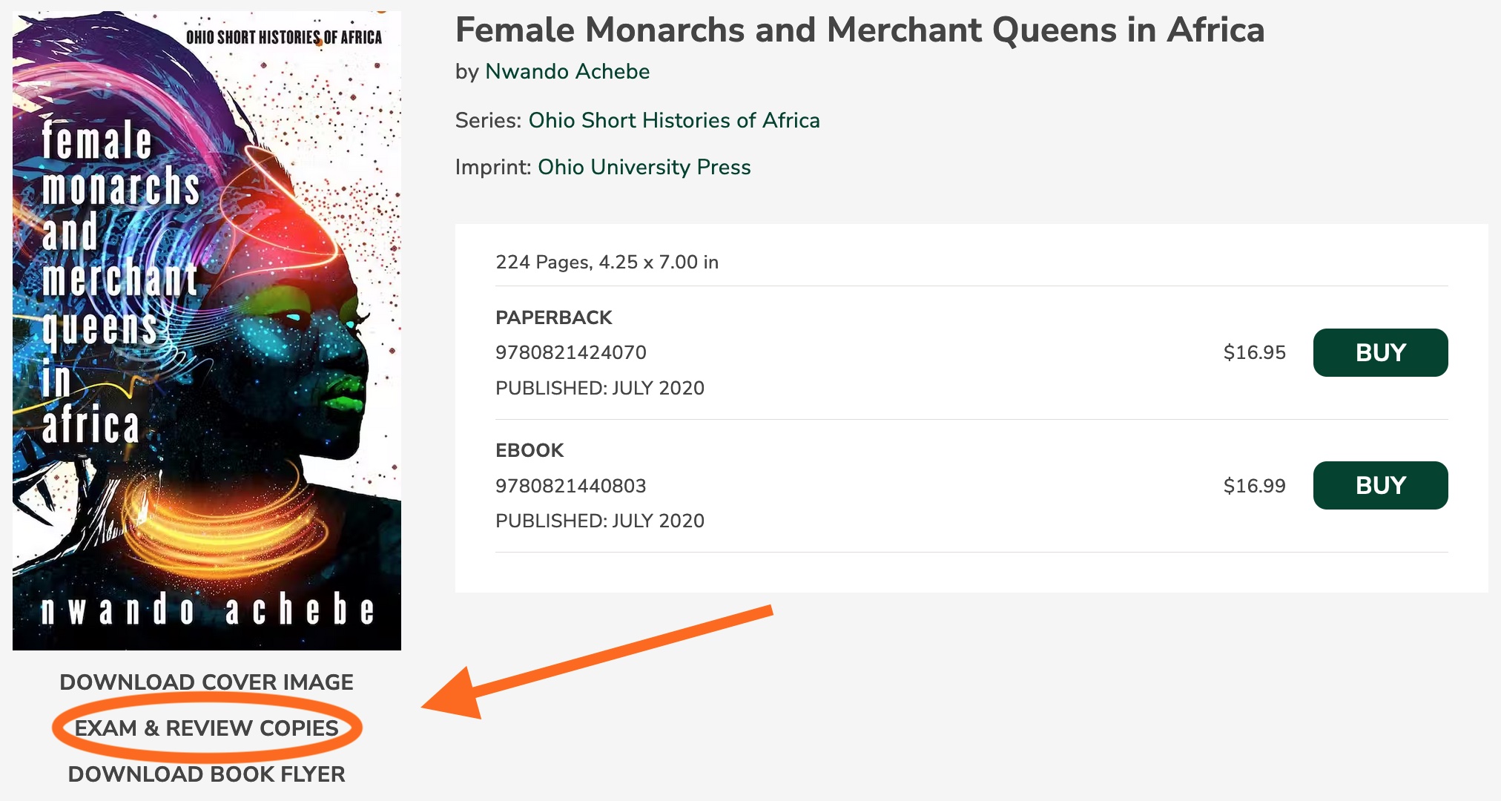
Task: Click the paperback ISBN 9780821424070
Action: (x=571, y=352)
